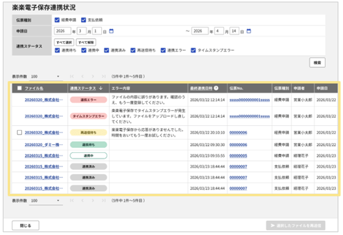Click the sort arrow next to 連携ステータス

[101, 88]
